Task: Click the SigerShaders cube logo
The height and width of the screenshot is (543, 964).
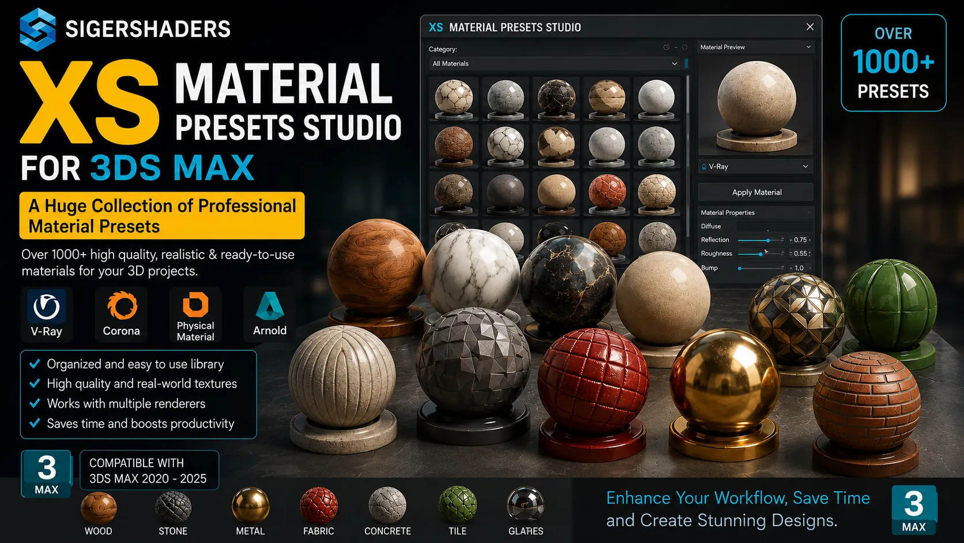Action: tap(37, 29)
